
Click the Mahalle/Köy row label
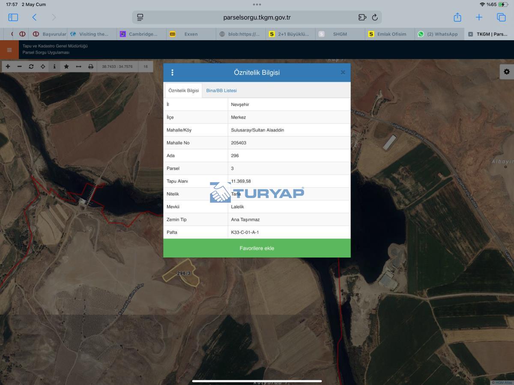point(179,130)
